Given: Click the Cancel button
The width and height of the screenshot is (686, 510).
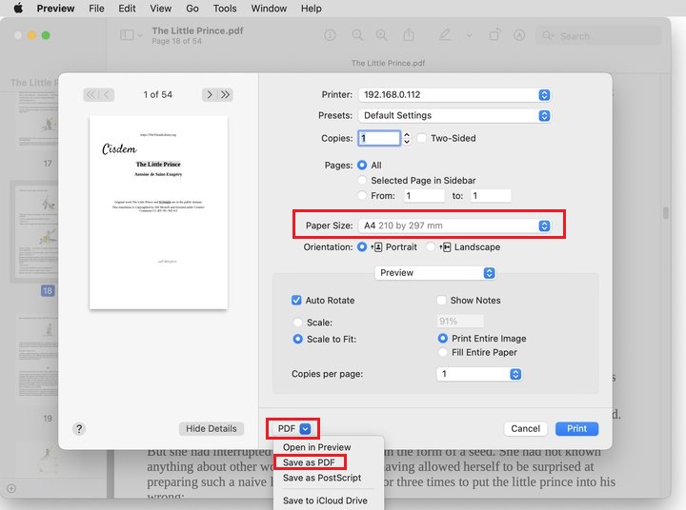Looking at the screenshot, I should click(x=525, y=429).
